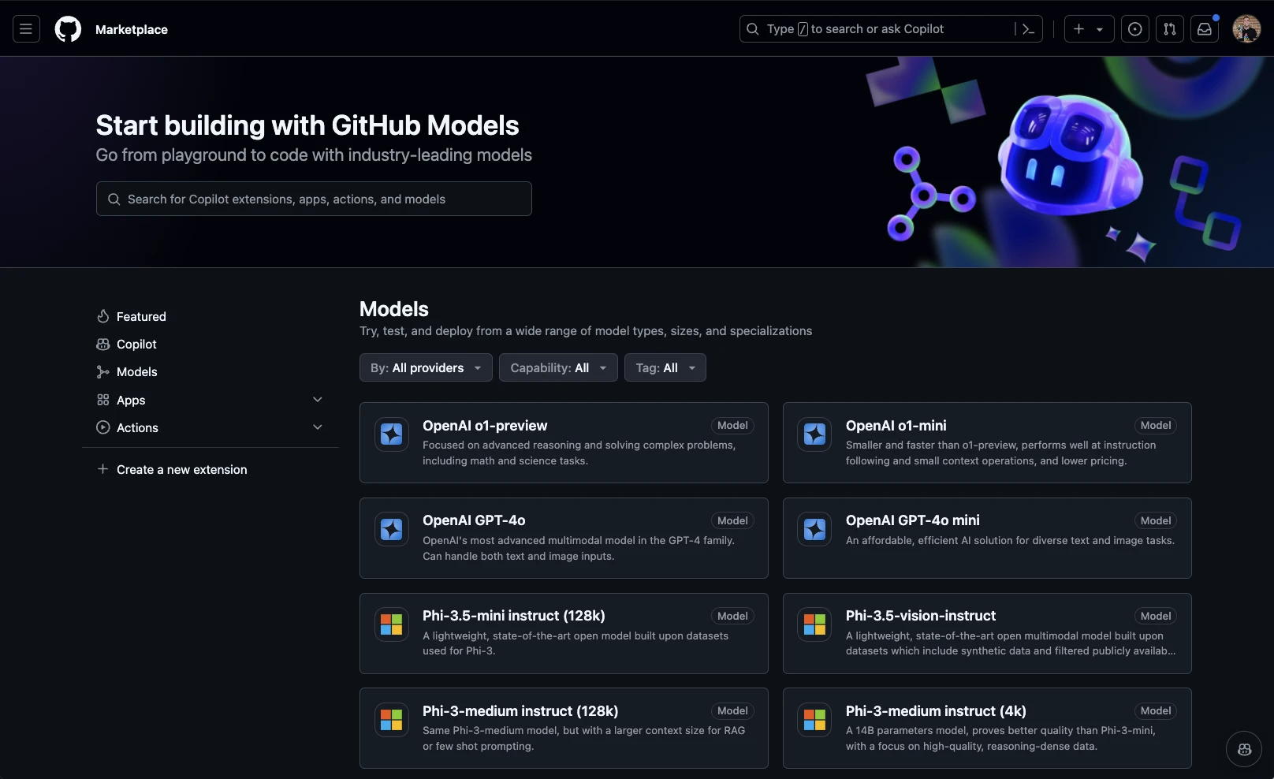1274x779 pixels.
Task: Open the Create new plus dropdown
Action: point(1089,29)
